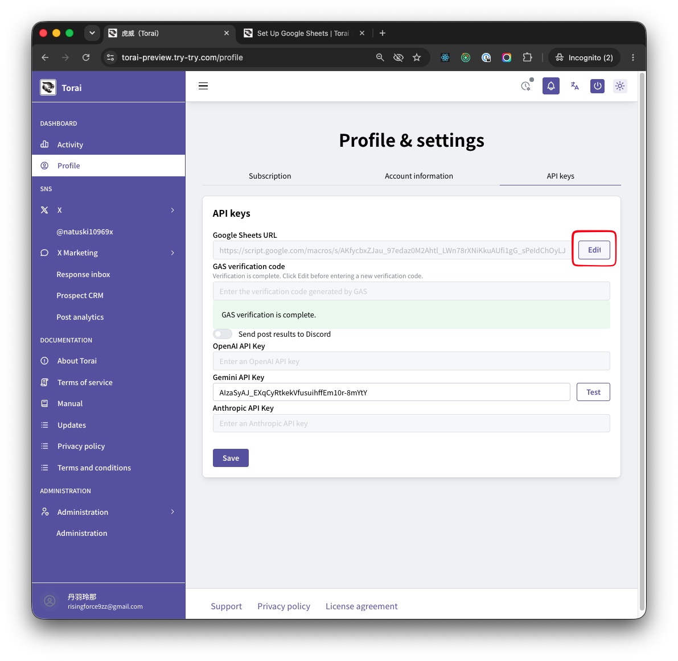This screenshot has height=661, width=678.
Task: Click the React DevTools extension icon
Action: 445,57
